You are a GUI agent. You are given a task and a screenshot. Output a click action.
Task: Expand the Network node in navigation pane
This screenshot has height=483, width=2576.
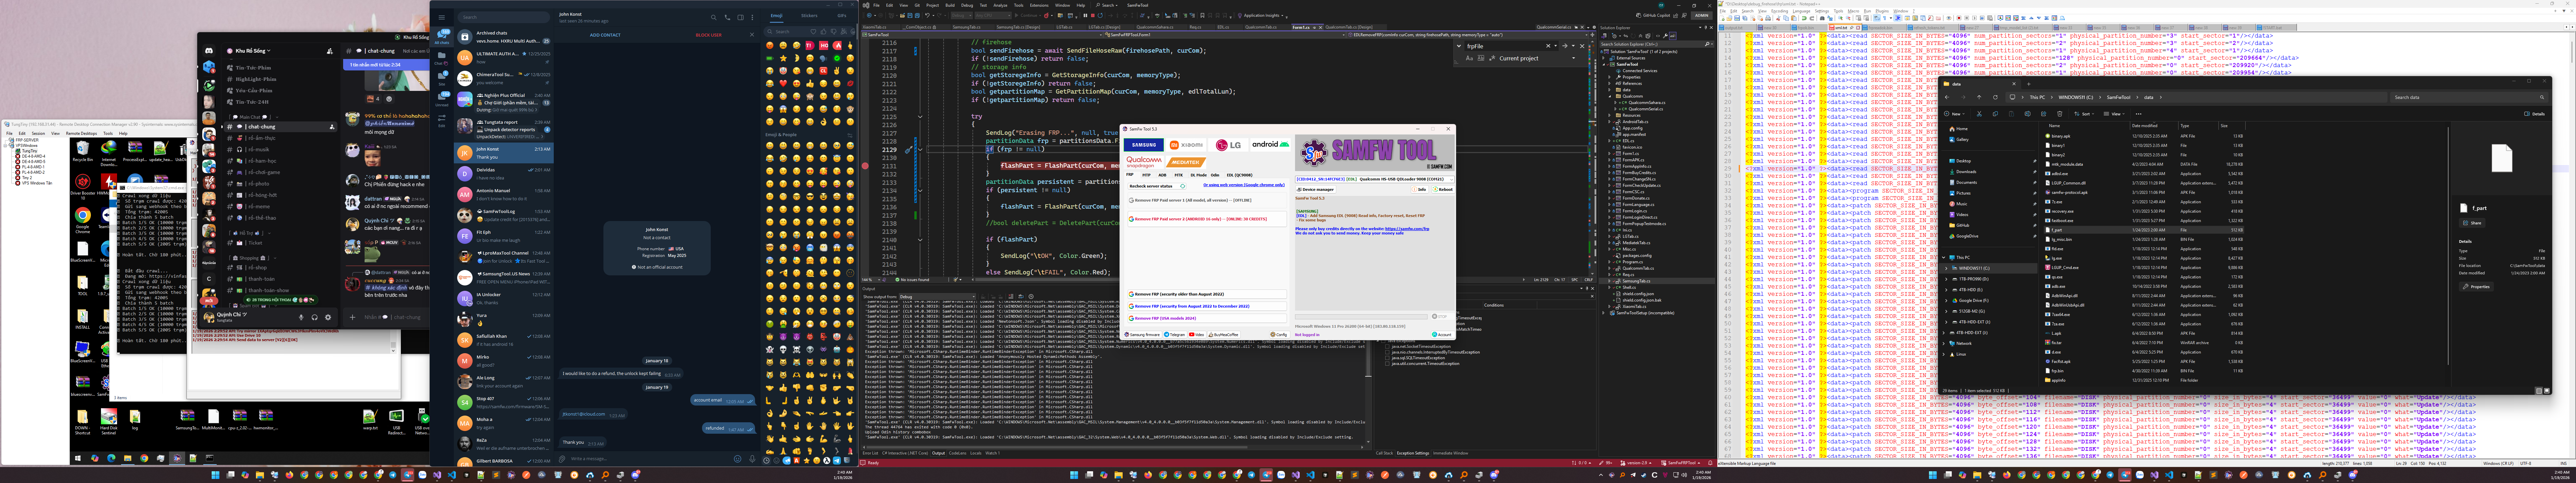pyautogui.click(x=1944, y=343)
